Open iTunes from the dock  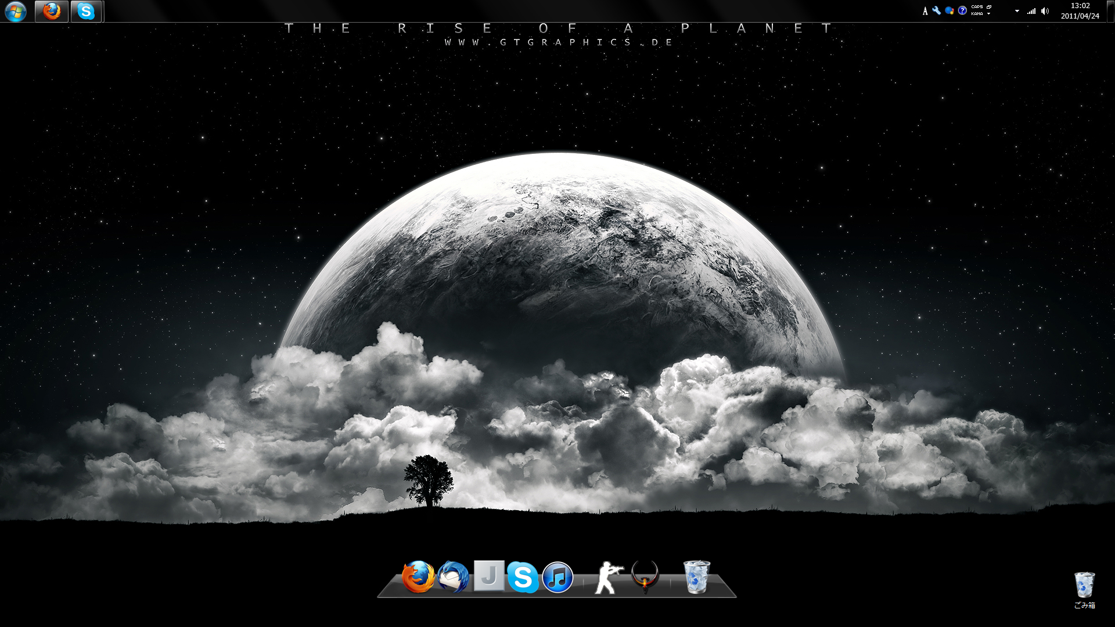(557, 578)
